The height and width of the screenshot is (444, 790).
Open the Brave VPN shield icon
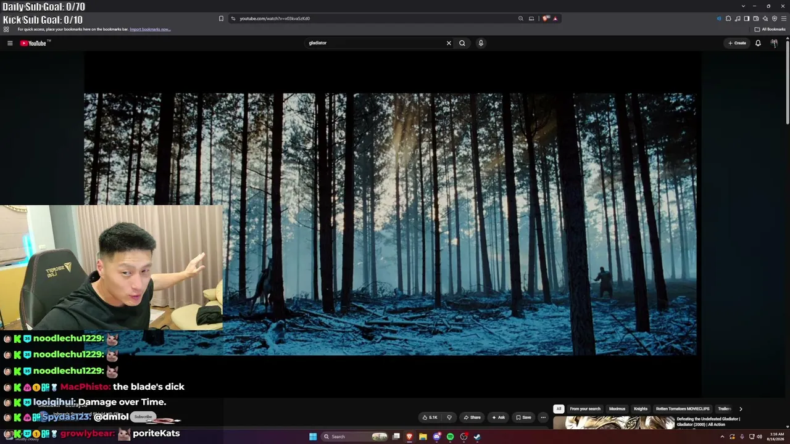coord(775,18)
